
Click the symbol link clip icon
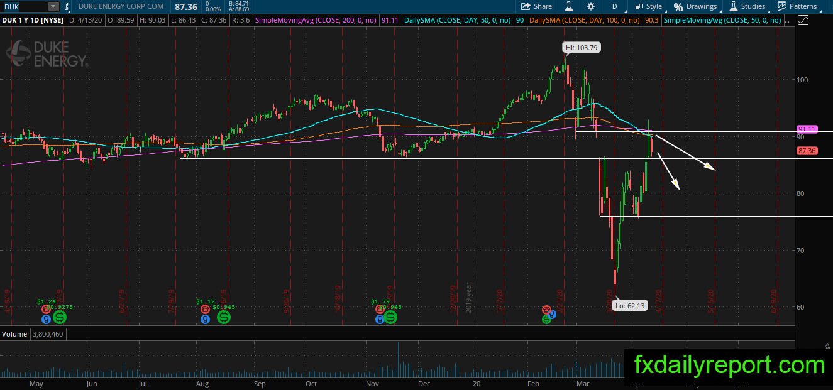tap(67, 6)
